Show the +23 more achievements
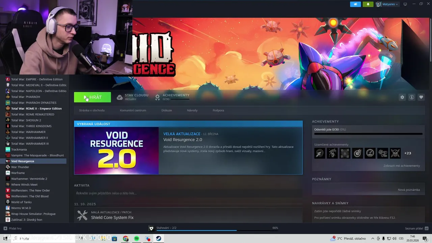 click(x=408, y=153)
